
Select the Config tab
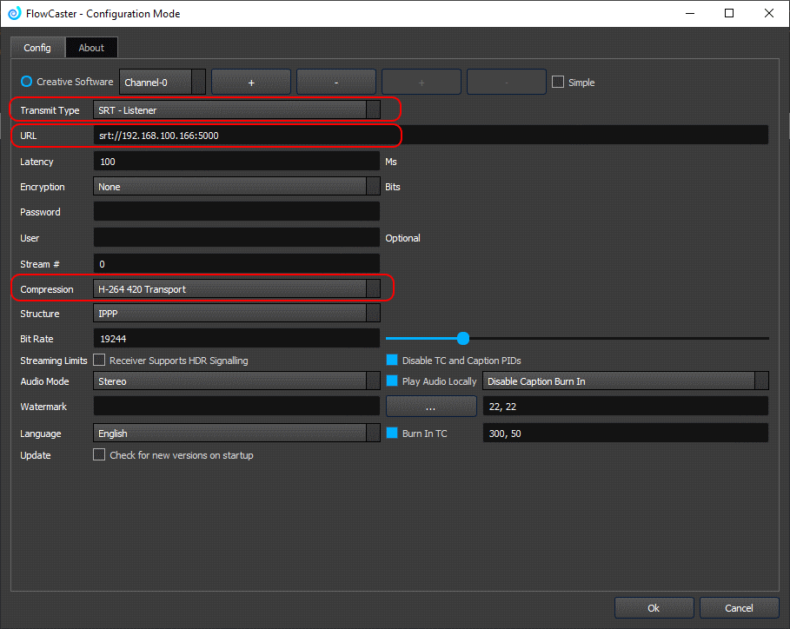pyautogui.click(x=37, y=48)
